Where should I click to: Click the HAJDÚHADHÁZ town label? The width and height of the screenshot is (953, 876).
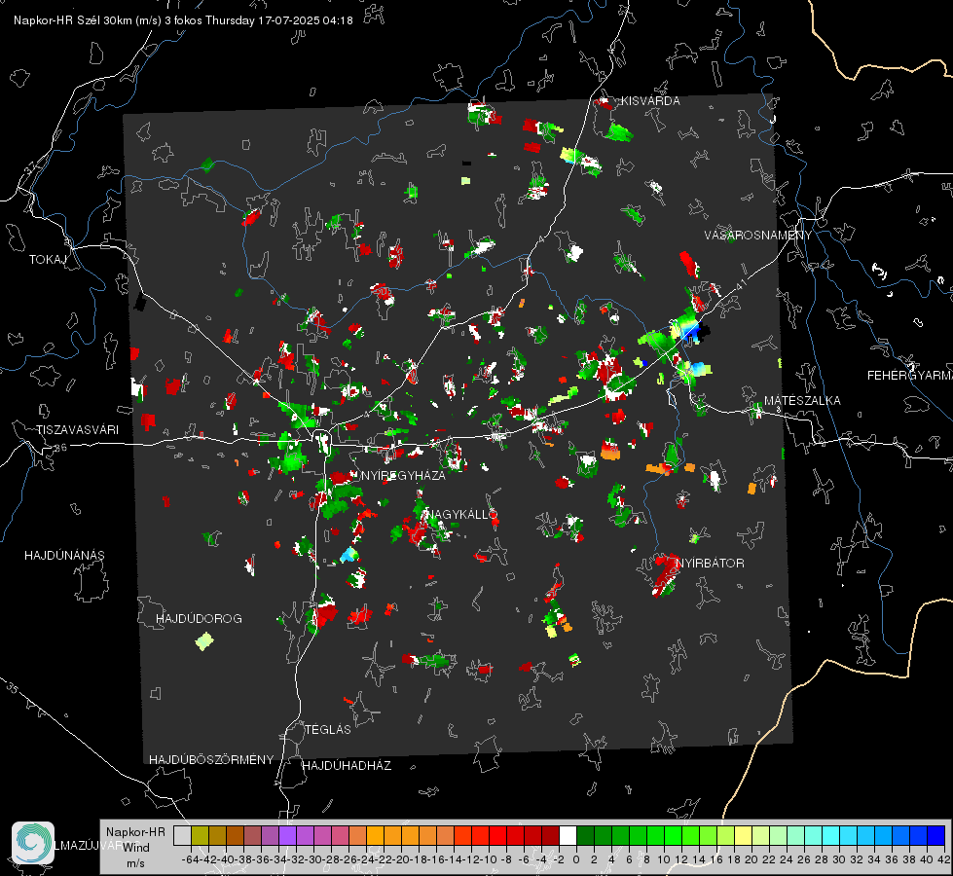[347, 765]
